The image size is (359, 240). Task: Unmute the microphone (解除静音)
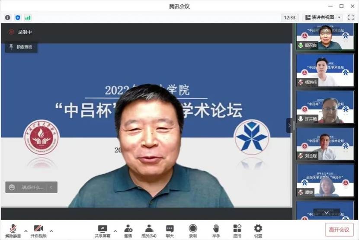coord(13,230)
